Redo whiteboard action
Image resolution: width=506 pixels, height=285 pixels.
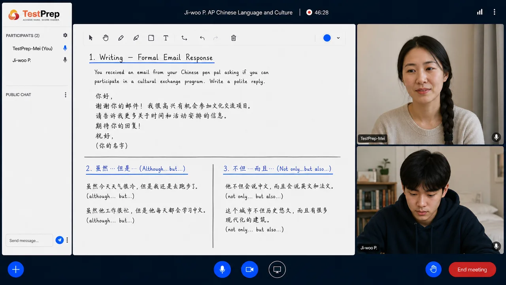(x=216, y=38)
